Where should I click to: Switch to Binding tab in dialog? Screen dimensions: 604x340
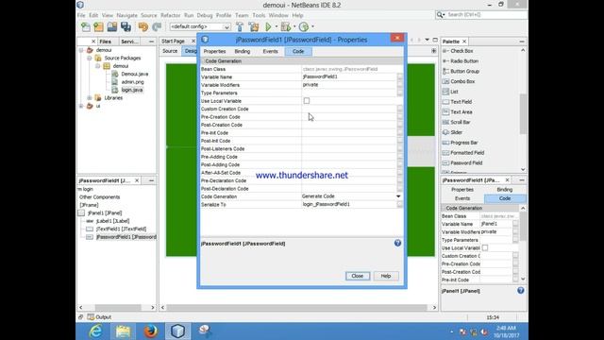[x=243, y=51]
